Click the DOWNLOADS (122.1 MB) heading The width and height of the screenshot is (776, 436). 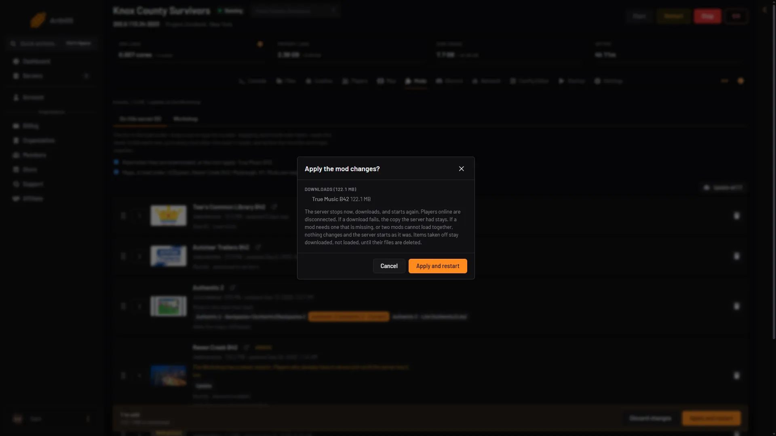tap(331, 189)
